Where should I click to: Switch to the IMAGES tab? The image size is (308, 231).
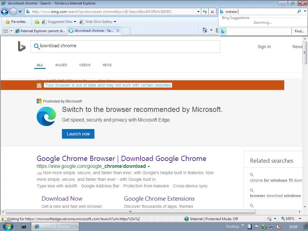pyautogui.click(x=61, y=65)
